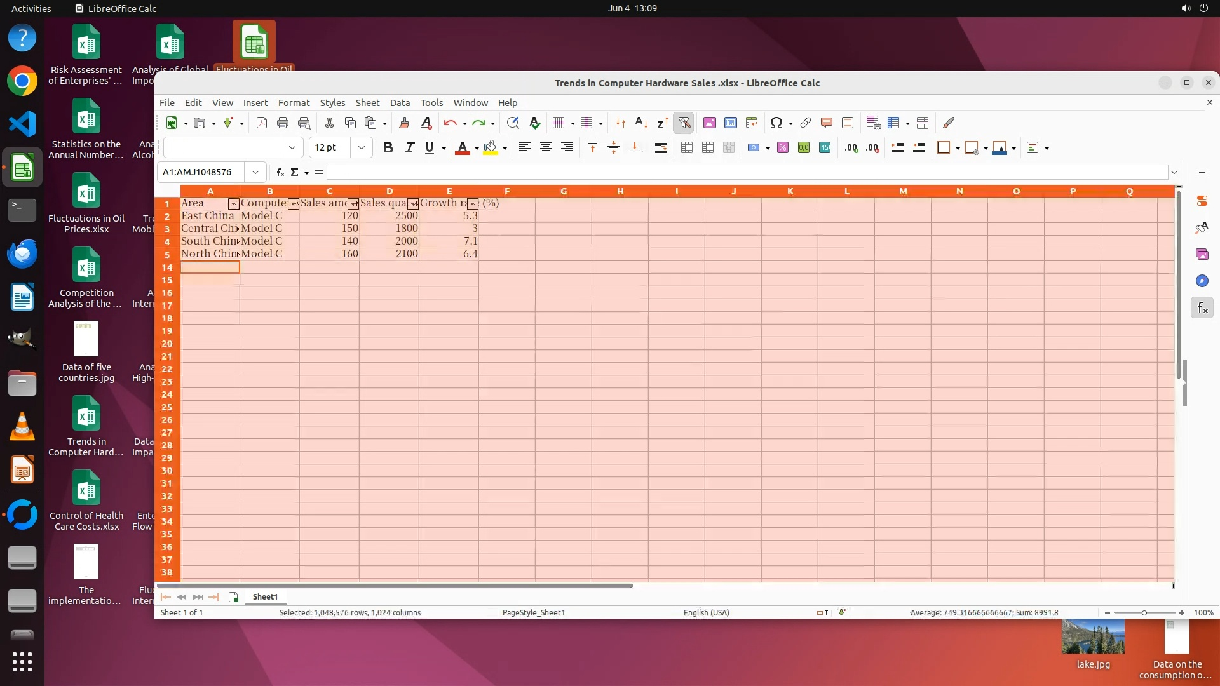This screenshot has width=1220, height=686.
Task: Click the AutoFilter toolbar icon
Action: (684, 123)
